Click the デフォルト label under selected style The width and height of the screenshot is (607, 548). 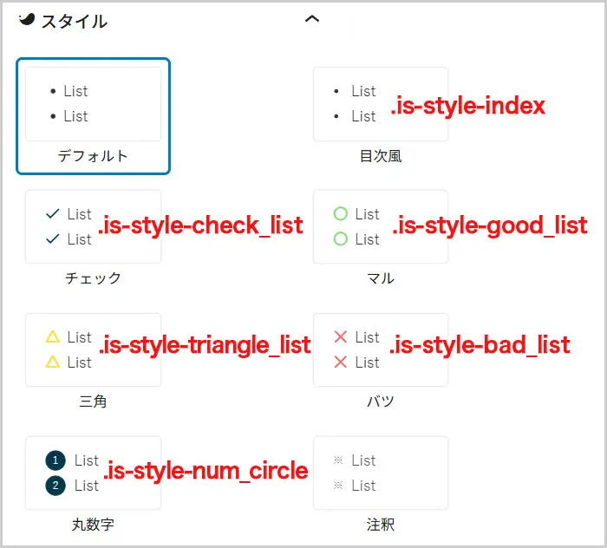(93, 156)
